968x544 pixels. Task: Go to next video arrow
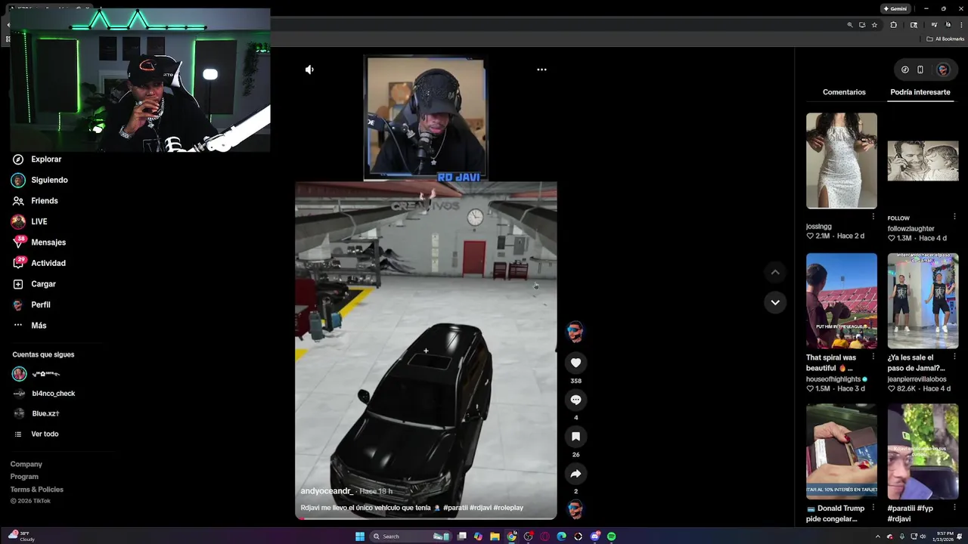point(775,302)
